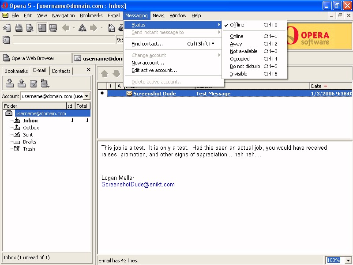The height and width of the screenshot is (265, 353).
Task: Open the zoom 100% dropdown arrow
Action: tap(348, 261)
